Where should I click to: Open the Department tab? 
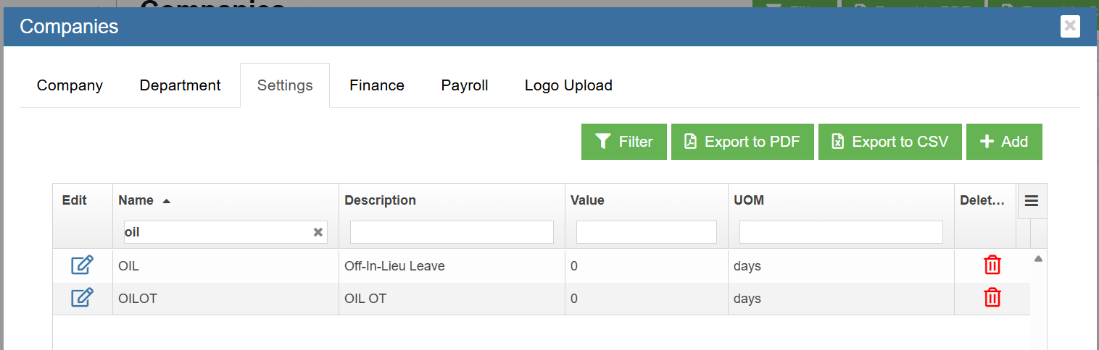(180, 85)
